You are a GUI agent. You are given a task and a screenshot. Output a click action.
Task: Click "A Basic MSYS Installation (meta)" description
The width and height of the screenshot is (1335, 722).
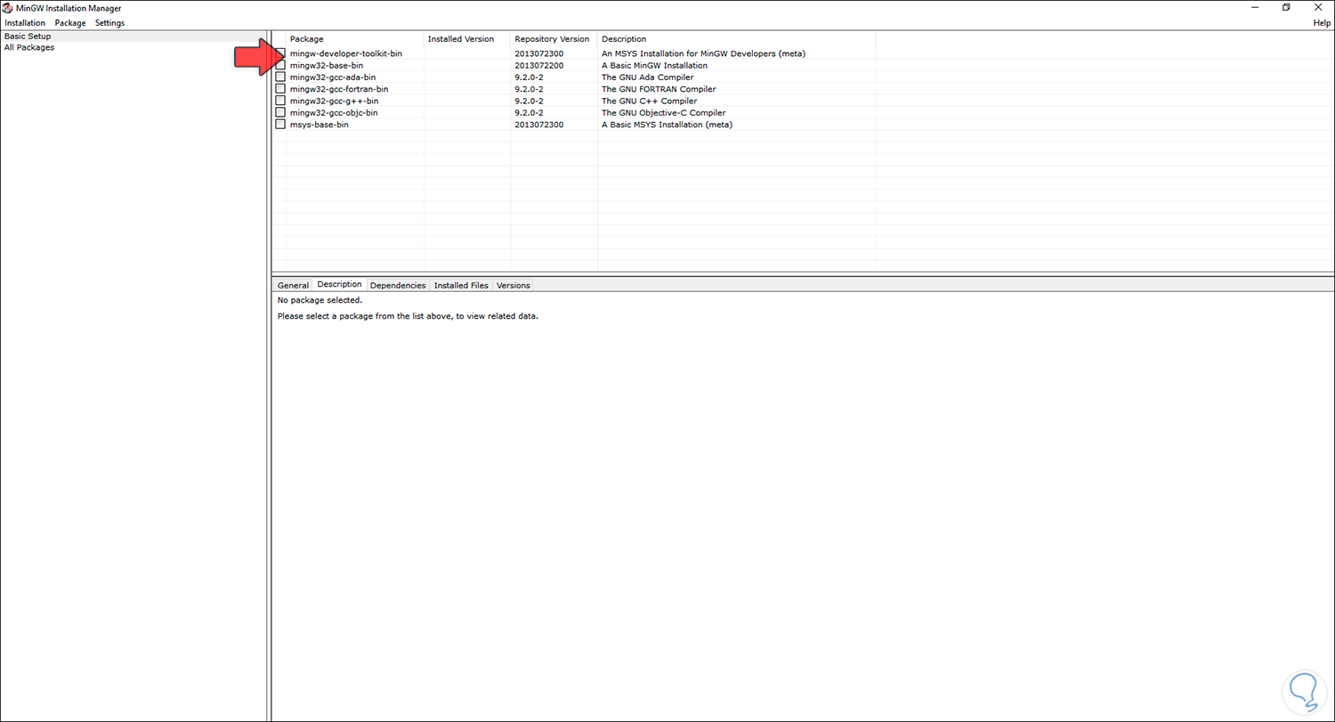pos(667,125)
